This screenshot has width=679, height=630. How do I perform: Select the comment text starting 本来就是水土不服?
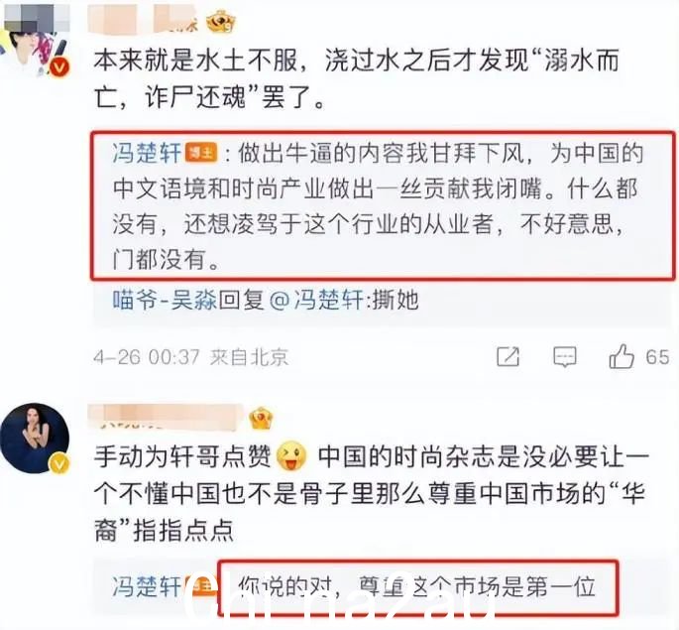click(x=356, y=78)
